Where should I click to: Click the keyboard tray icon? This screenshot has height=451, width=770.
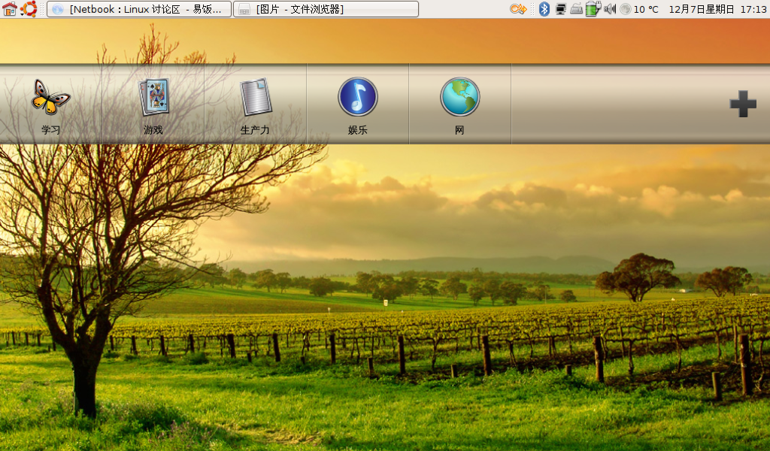(x=577, y=9)
